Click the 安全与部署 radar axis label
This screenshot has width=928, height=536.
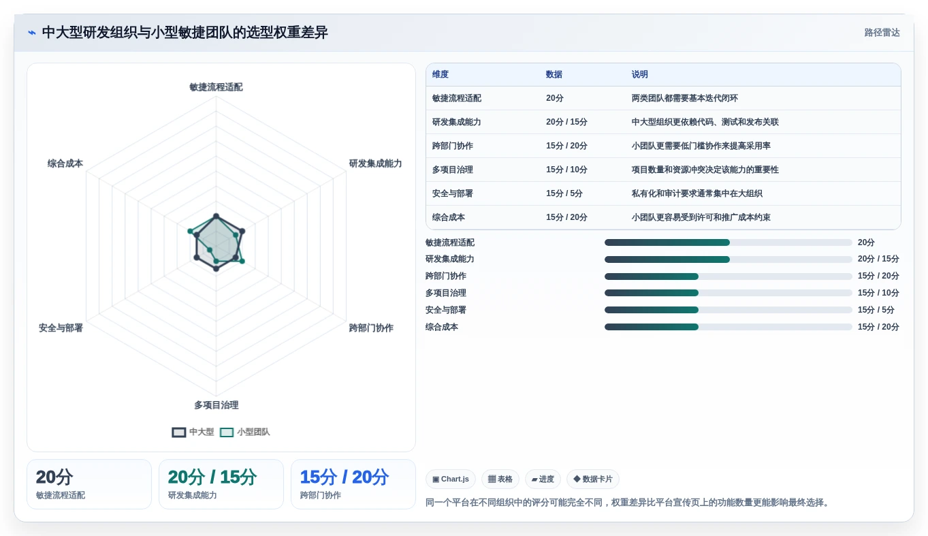[x=61, y=328]
